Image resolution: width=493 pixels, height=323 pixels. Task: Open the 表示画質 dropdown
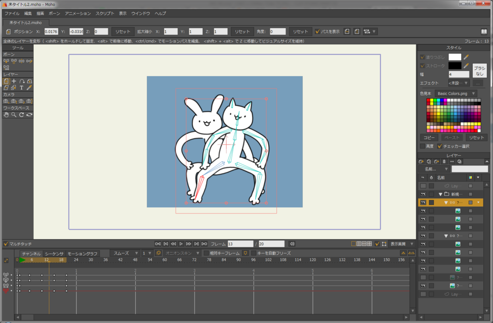tap(401, 244)
